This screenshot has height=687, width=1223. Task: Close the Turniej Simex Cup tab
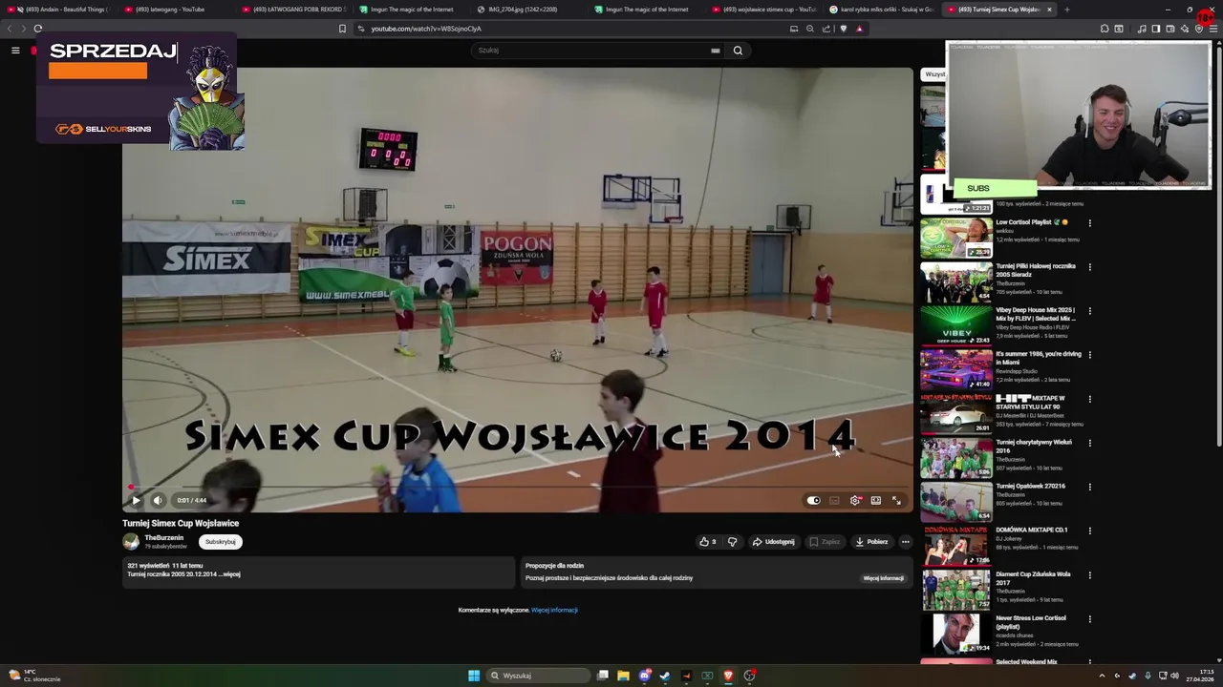[x=1049, y=10]
